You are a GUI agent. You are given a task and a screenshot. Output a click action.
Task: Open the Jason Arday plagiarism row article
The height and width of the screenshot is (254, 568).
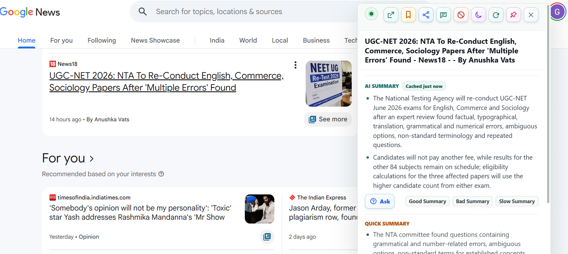click(x=323, y=213)
